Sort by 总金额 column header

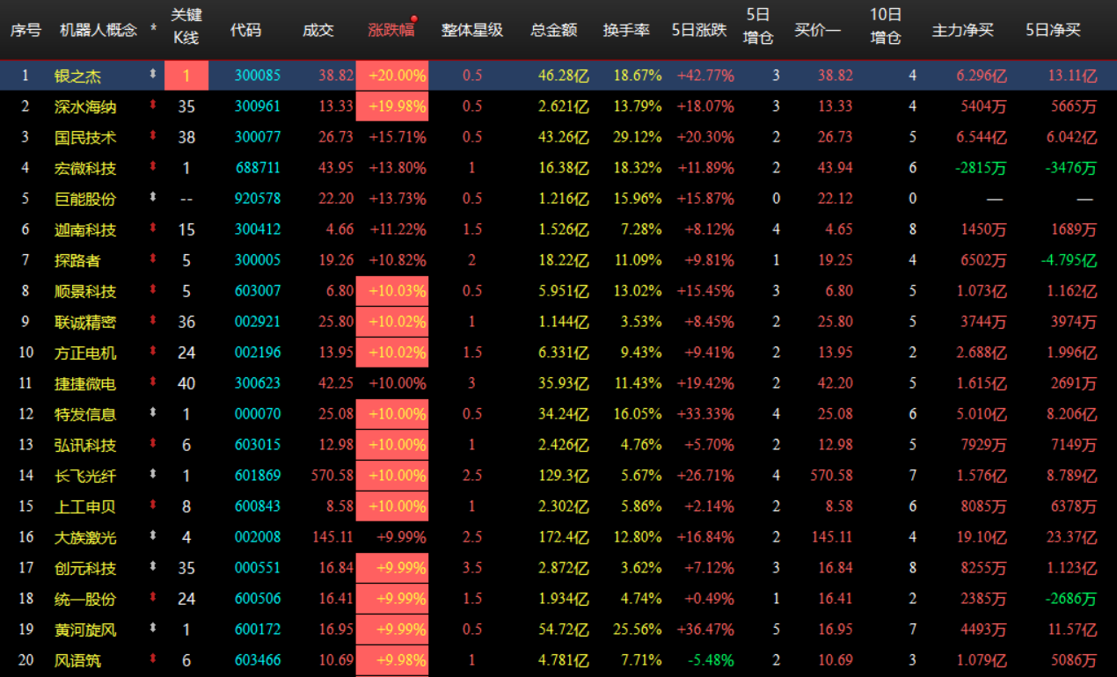554,30
